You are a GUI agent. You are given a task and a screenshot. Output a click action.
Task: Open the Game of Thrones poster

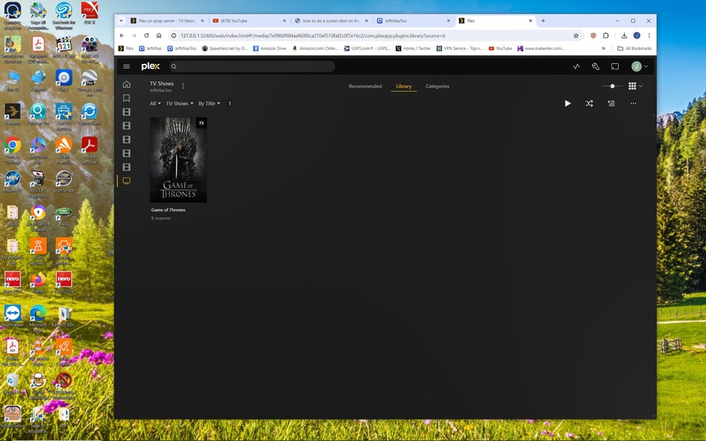[x=178, y=159]
